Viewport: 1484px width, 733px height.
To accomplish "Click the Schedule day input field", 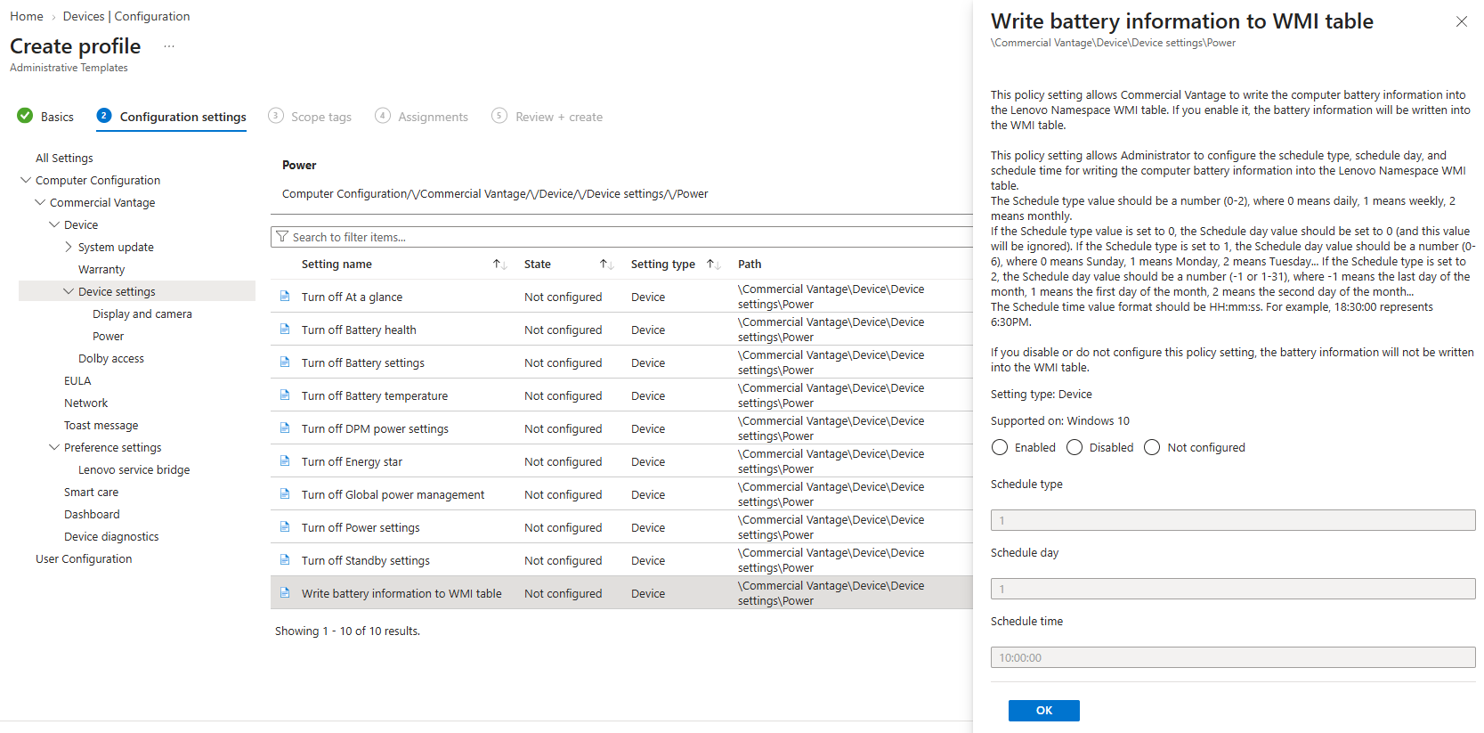I will click(x=1233, y=589).
